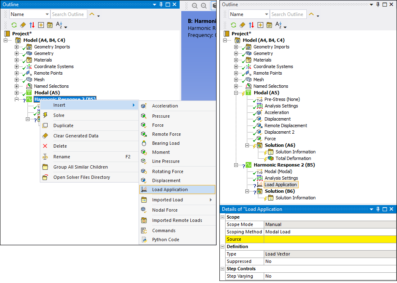This screenshot has width=397, height=283.
Task: Click the Python Code icon in the submenu
Action: [x=144, y=240]
